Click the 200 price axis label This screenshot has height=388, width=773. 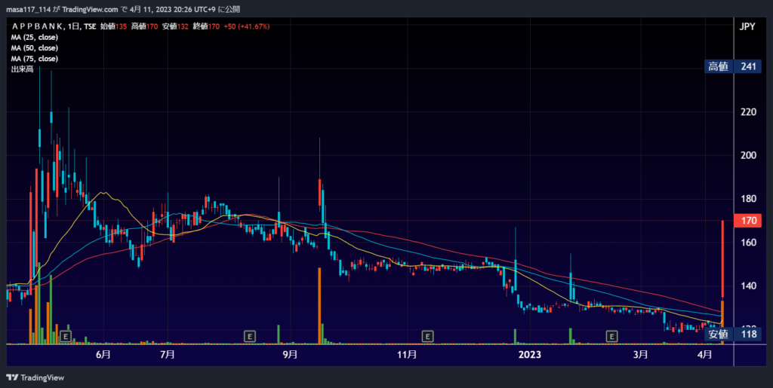(748, 155)
